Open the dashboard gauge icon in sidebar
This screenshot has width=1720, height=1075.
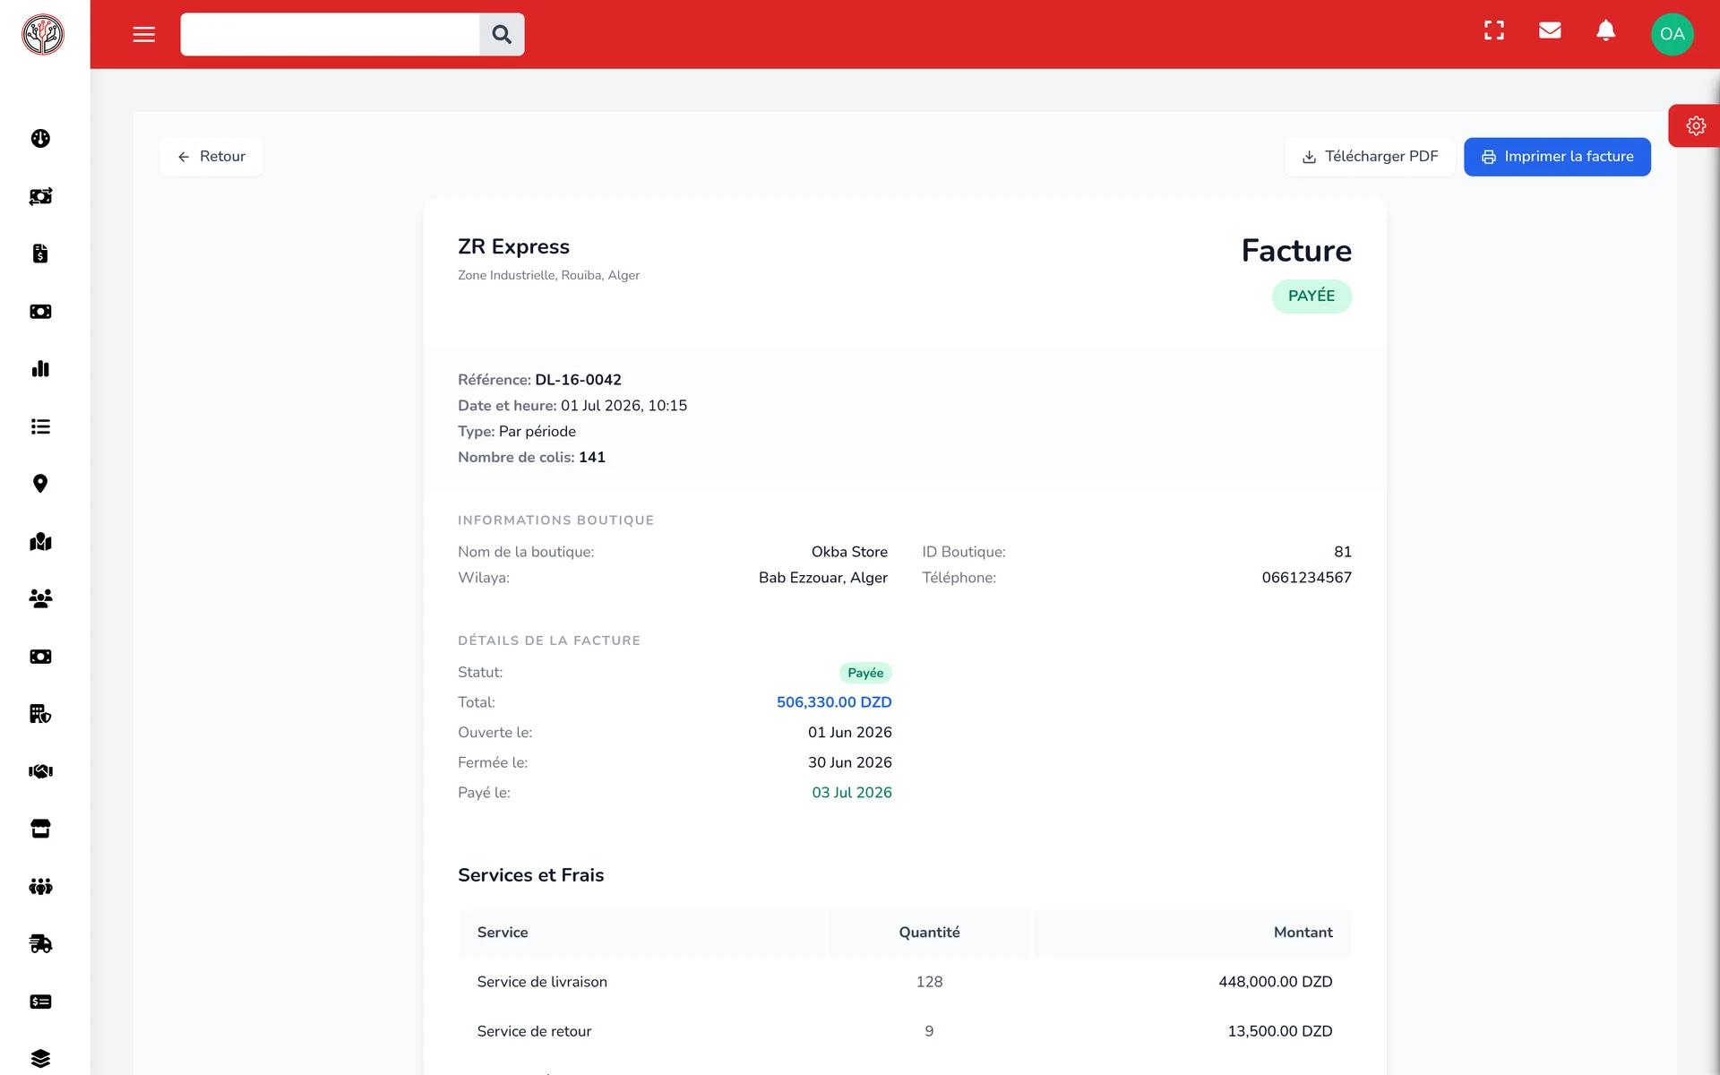coord(40,138)
